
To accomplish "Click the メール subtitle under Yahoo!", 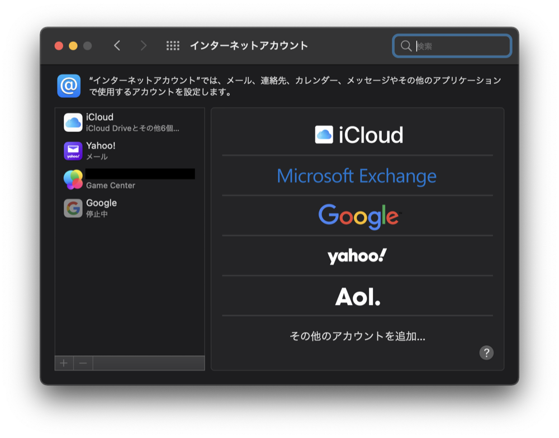I will 97,156.
